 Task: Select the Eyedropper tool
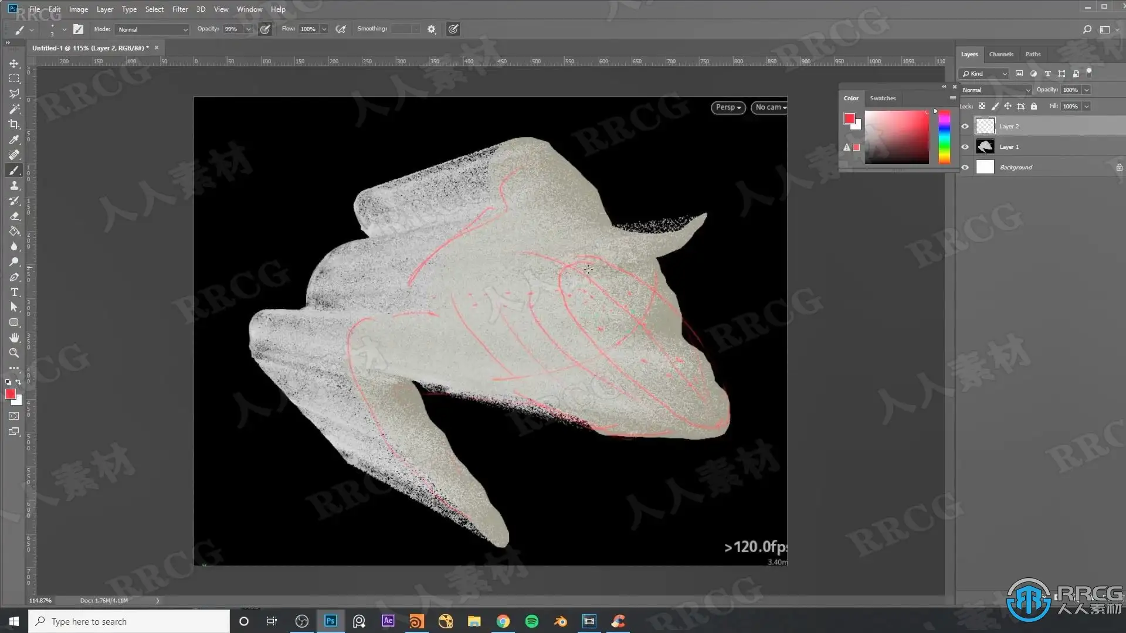(x=14, y=139)
